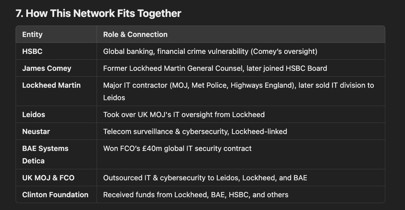Select the HSBC entity cell
Viewport: 405px width, 210px height.
[32, 51]
